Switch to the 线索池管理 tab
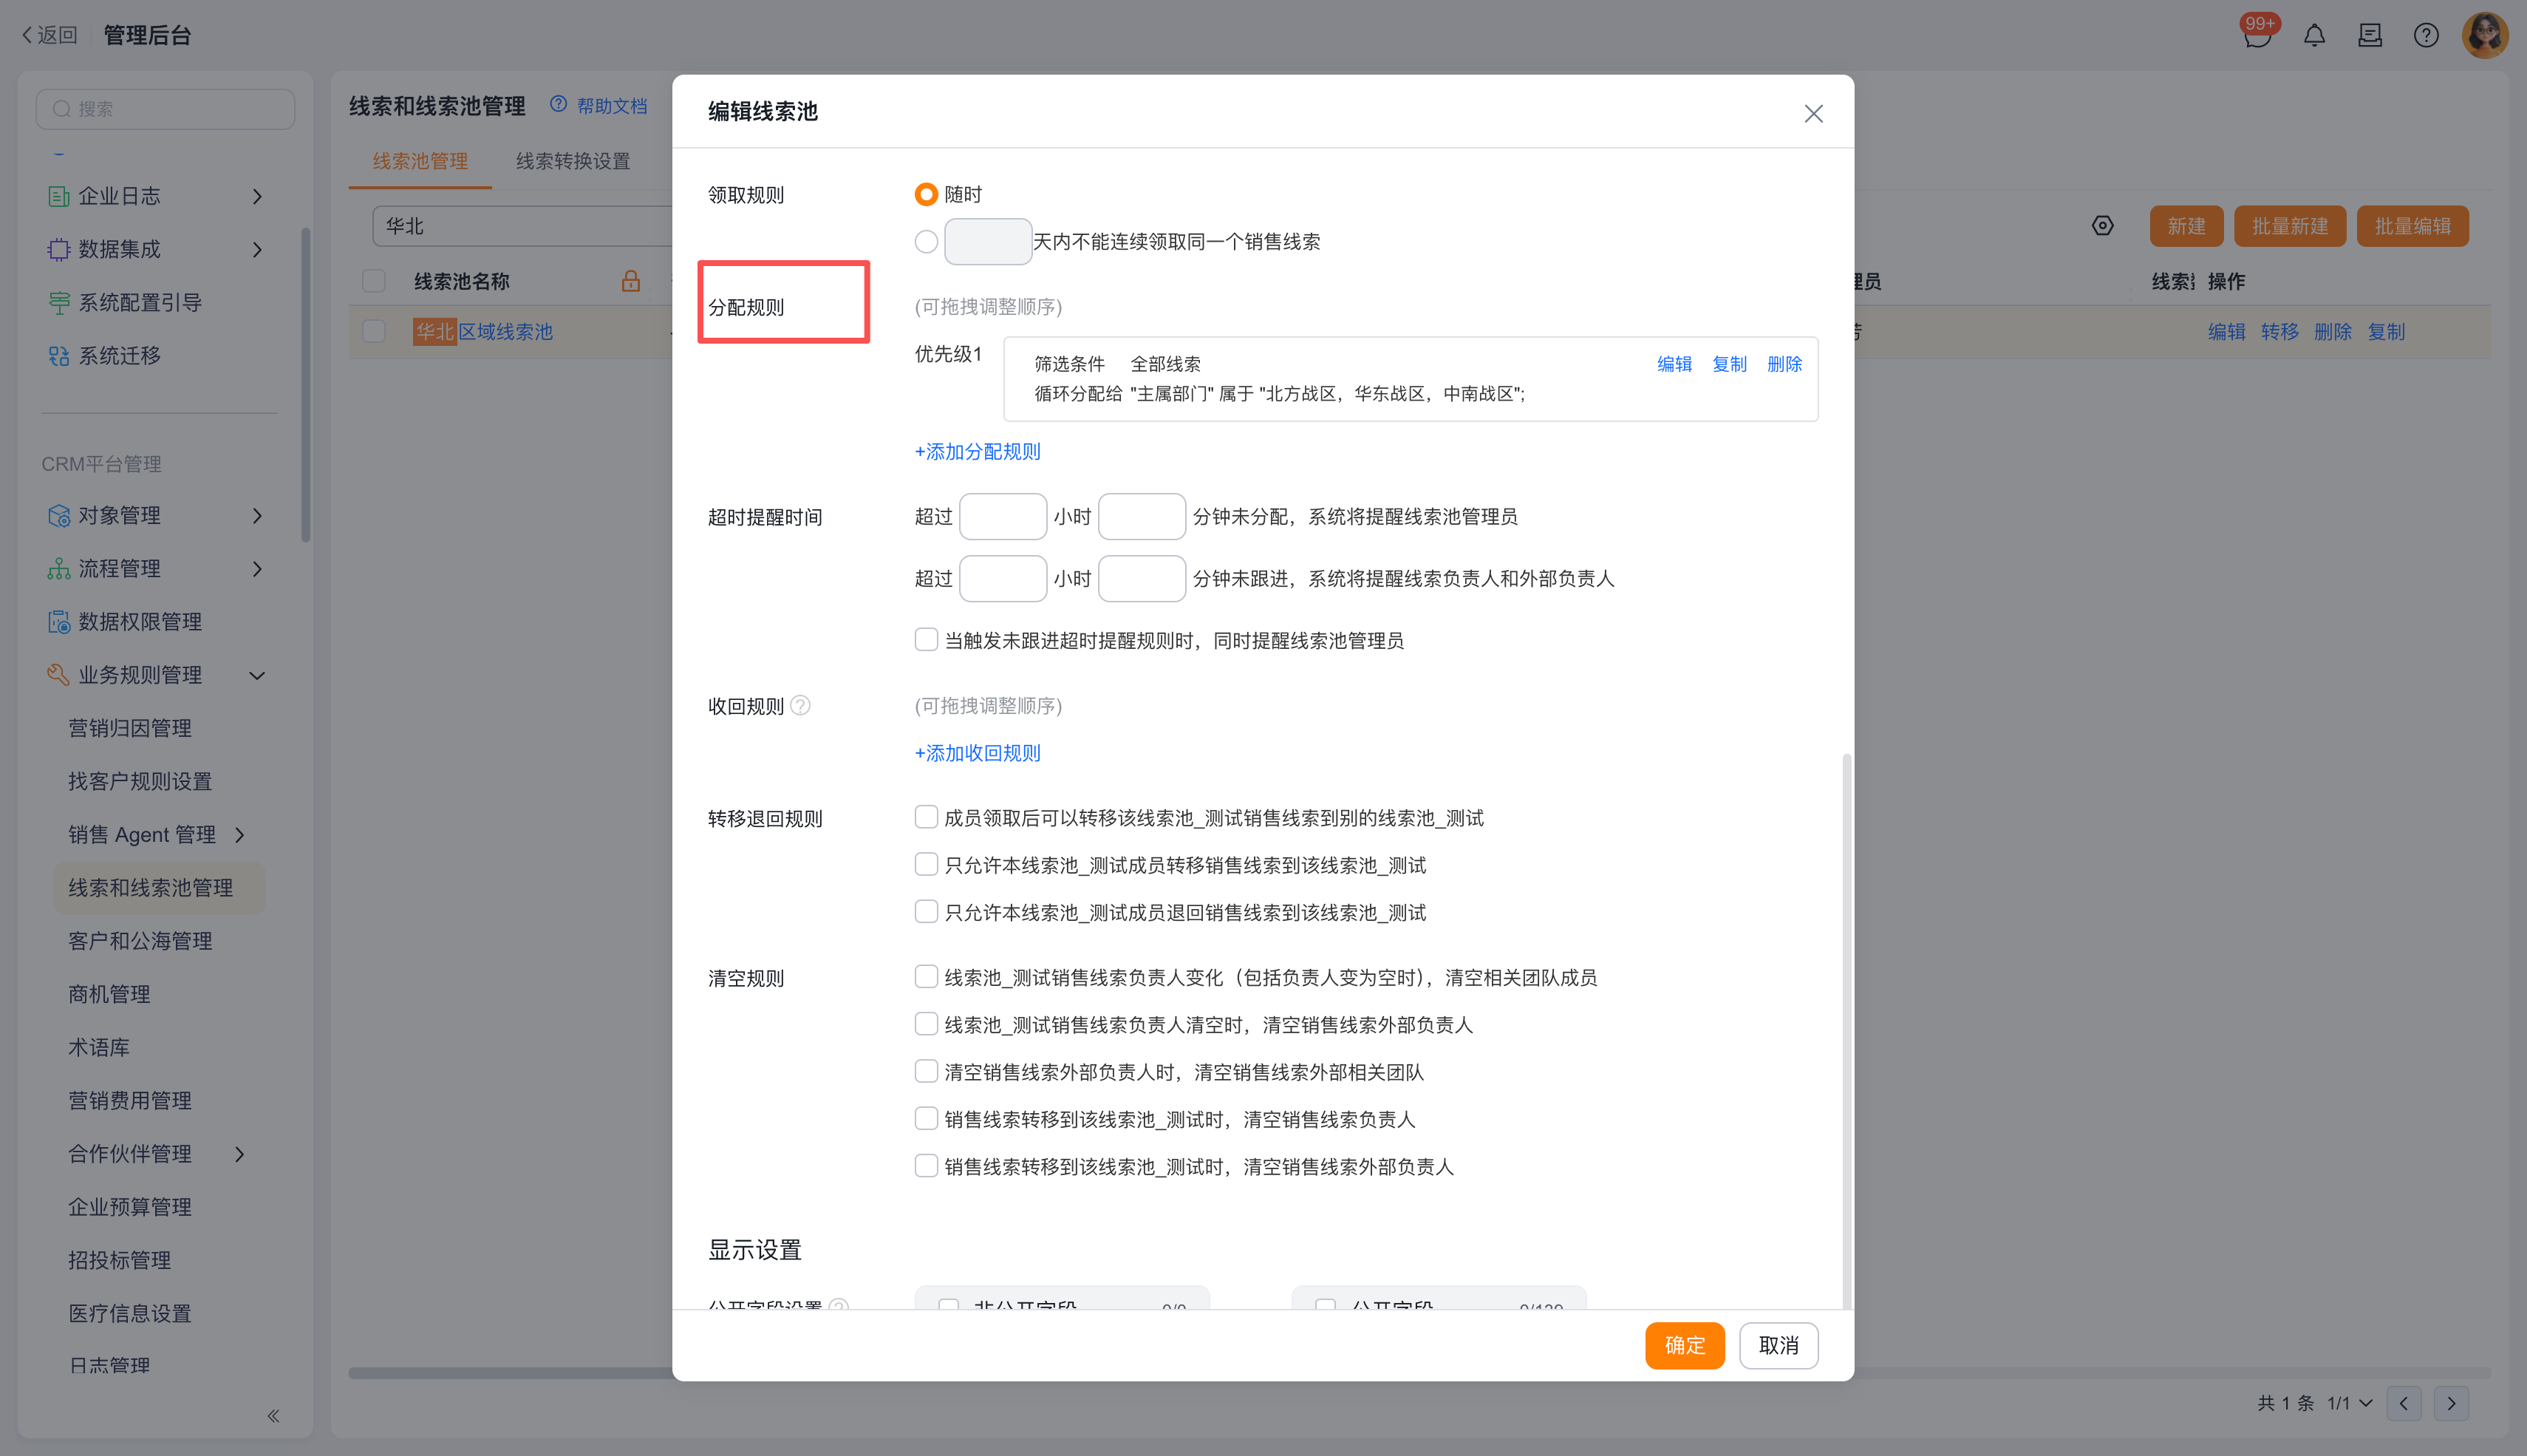Screen dimensions: 2527x1456 point(420,161)
